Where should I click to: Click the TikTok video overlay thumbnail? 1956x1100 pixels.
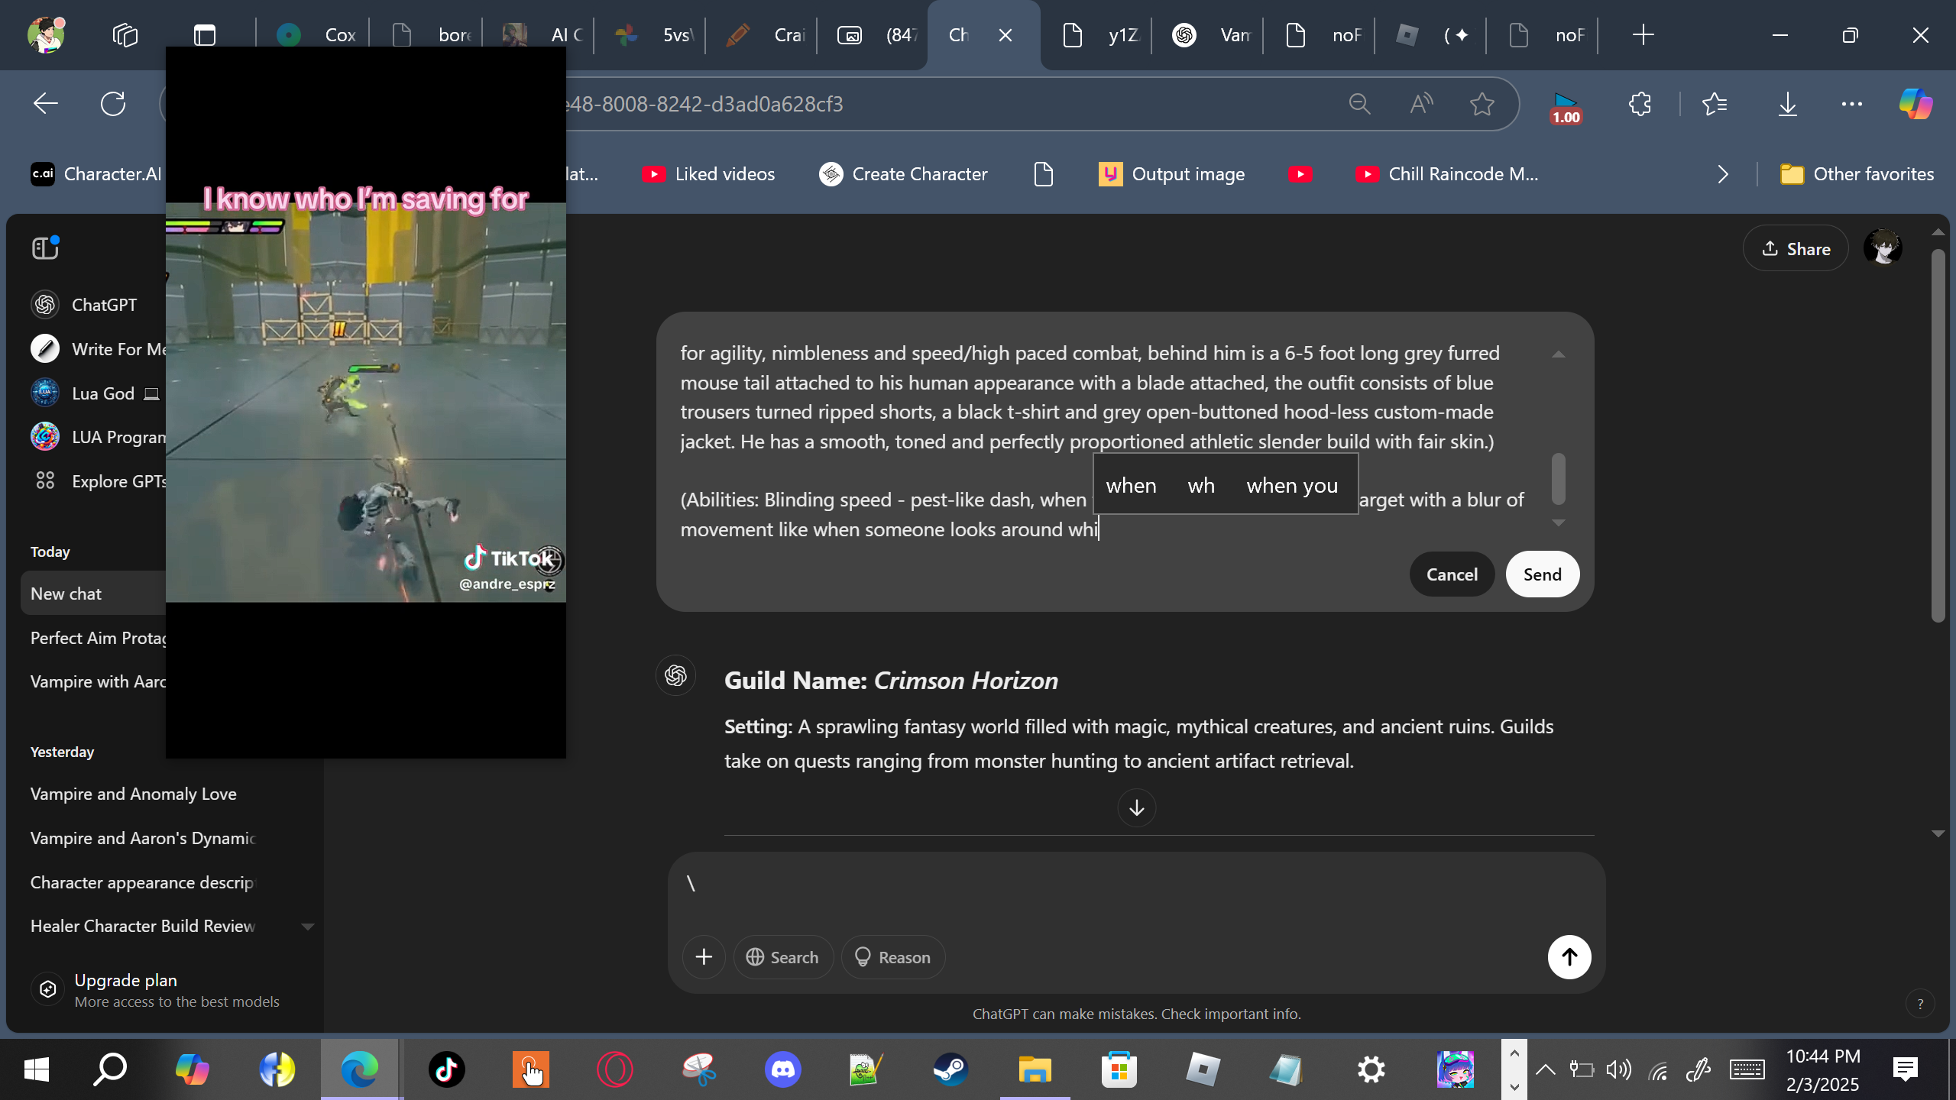coord(366,403)
